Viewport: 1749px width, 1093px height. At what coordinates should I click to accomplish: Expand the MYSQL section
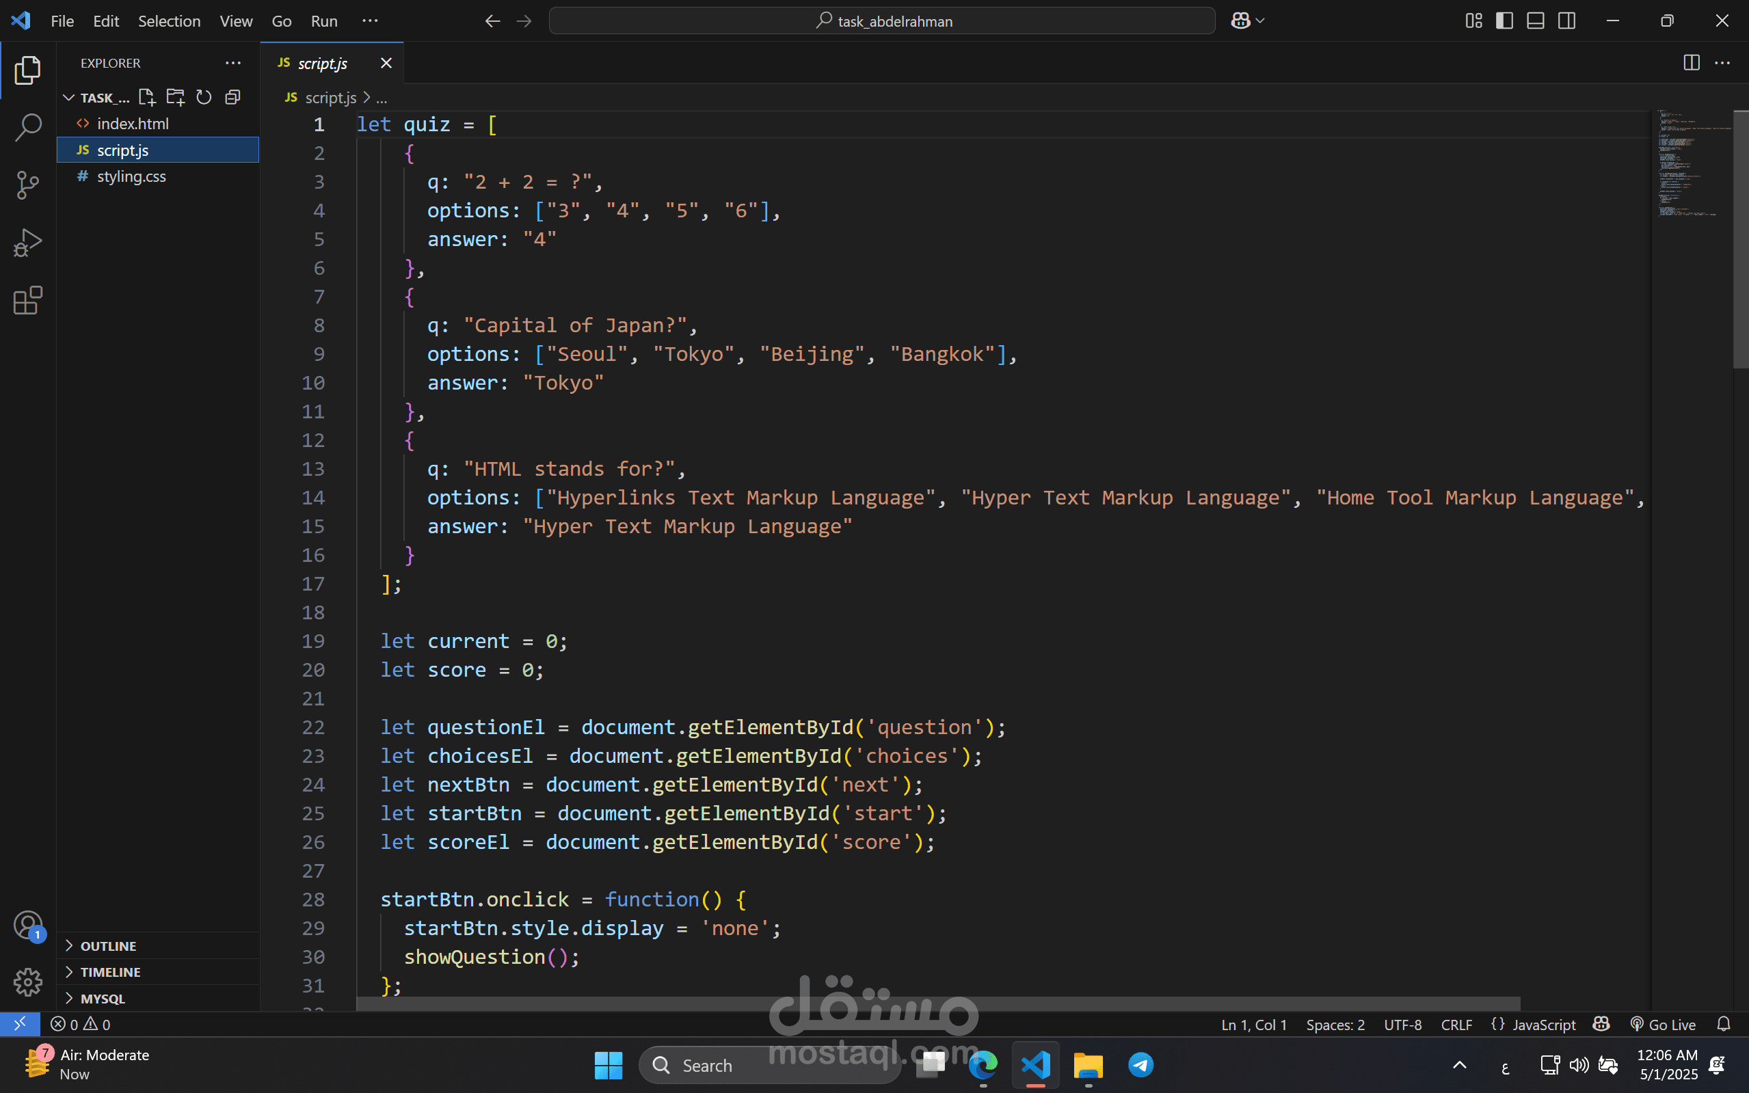(x=103, y=998)
